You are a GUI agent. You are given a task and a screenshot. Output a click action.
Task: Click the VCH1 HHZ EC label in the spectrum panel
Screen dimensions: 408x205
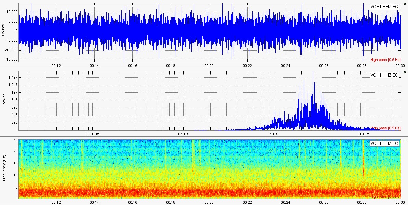(x=384, y=75)
